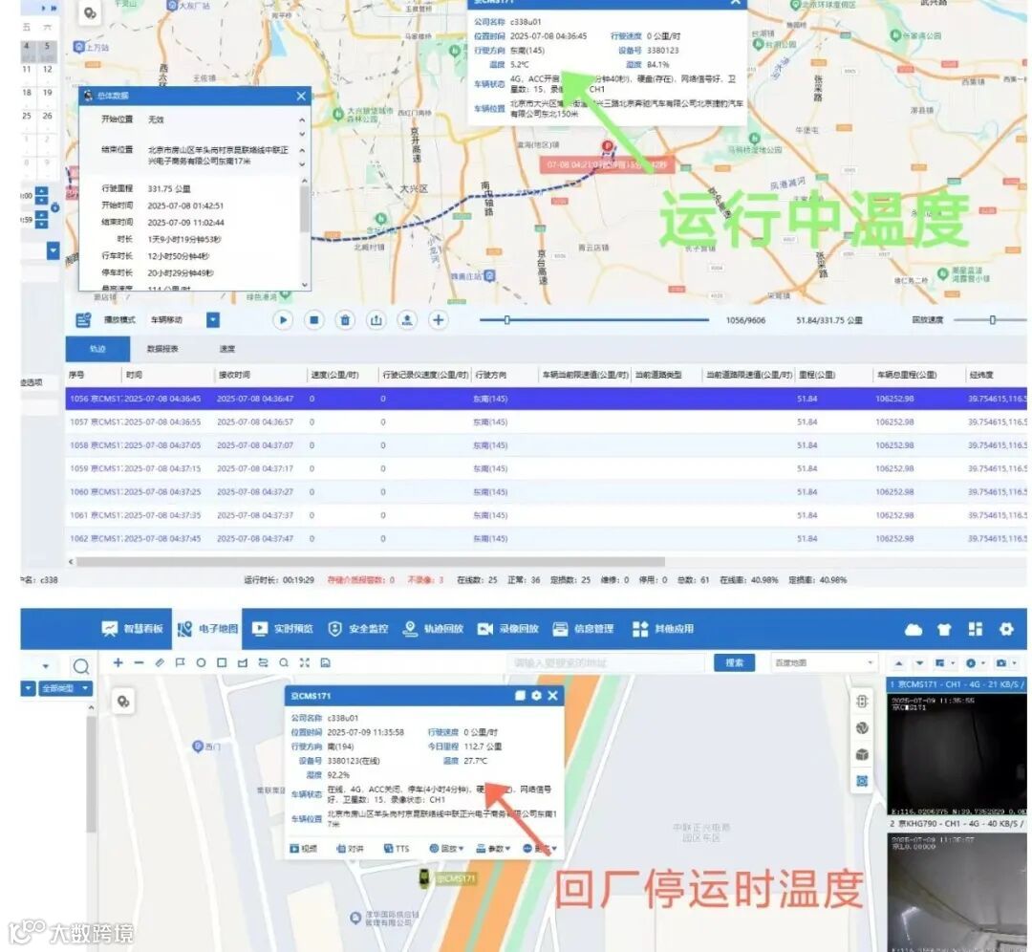This screenshot has height=952, width=1032.
Task: Click the address search input field
Action: [x=605, y=663]
